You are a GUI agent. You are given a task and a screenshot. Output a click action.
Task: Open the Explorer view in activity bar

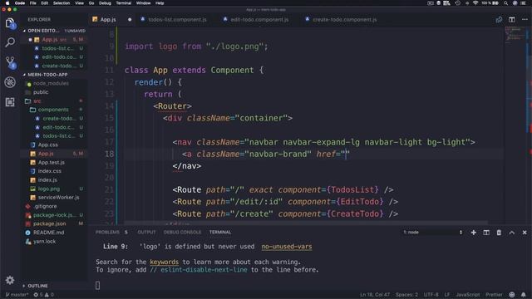tap(10, 23)
